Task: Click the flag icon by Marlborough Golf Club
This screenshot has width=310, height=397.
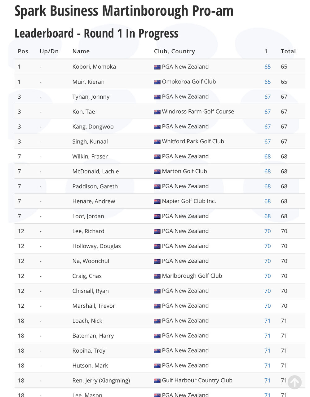Action: tap(157, 276)
